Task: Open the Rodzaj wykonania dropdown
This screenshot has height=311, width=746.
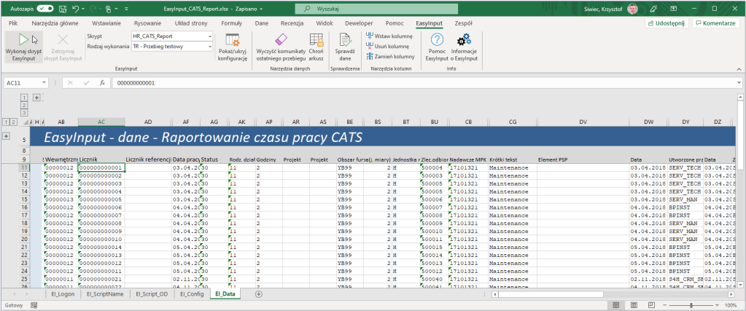Action: point(210,47)
